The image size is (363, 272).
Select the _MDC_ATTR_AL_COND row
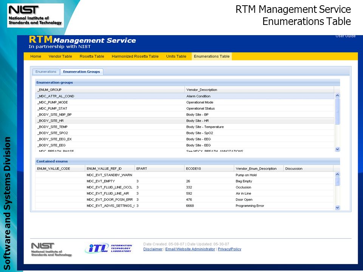(185, 96)
